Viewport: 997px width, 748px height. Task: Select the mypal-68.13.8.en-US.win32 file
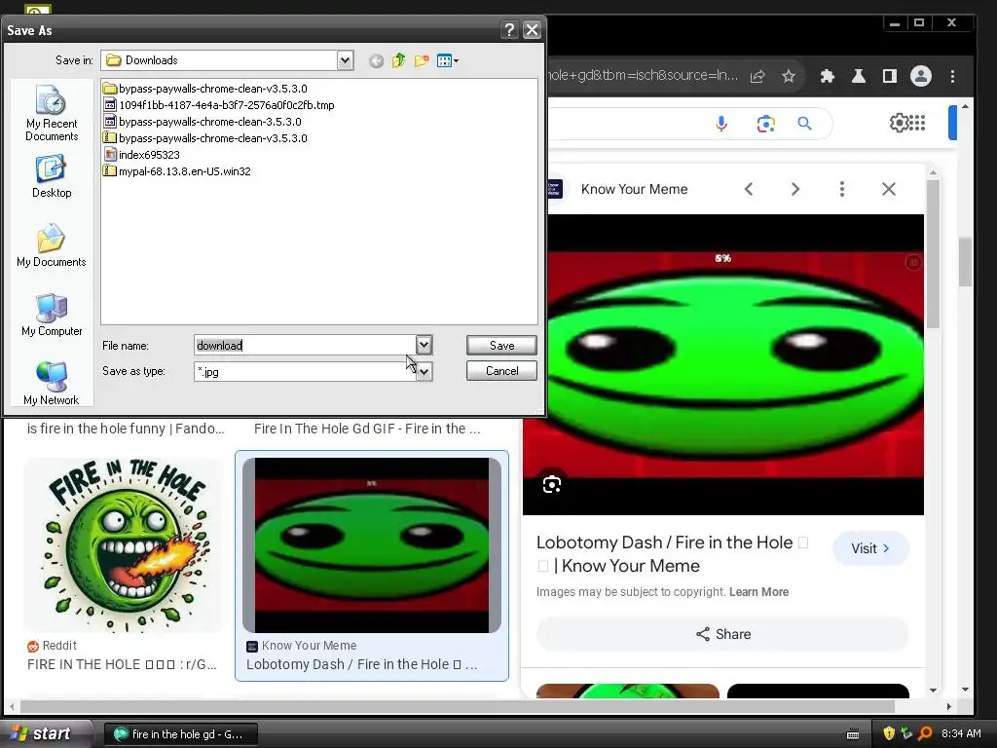177,171
